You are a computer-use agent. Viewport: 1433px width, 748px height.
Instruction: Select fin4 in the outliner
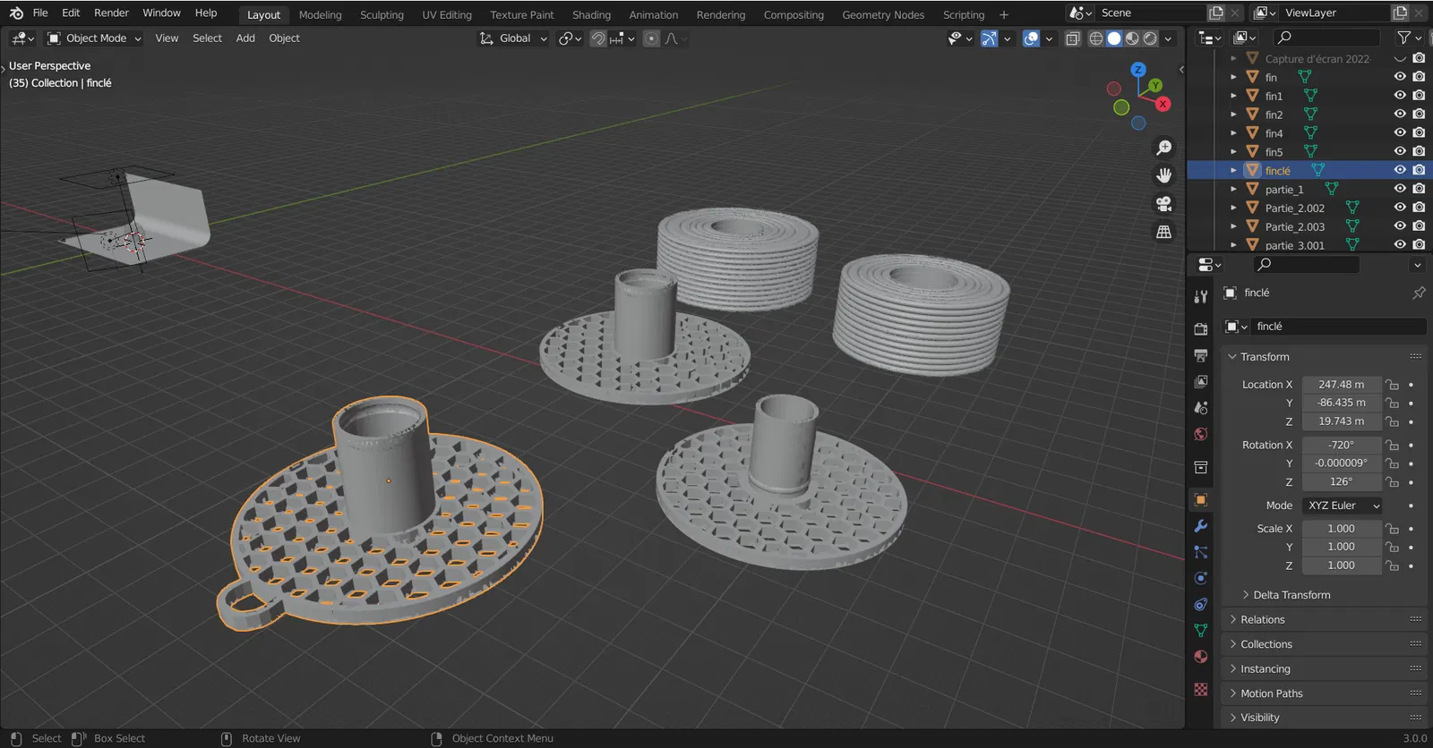1274,133
